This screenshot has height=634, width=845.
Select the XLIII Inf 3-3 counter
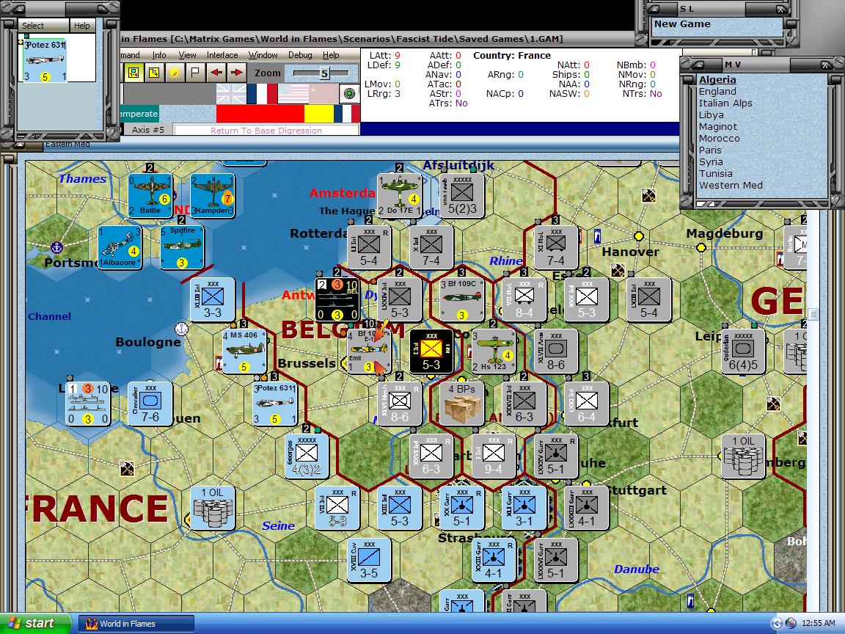point(212,299)
